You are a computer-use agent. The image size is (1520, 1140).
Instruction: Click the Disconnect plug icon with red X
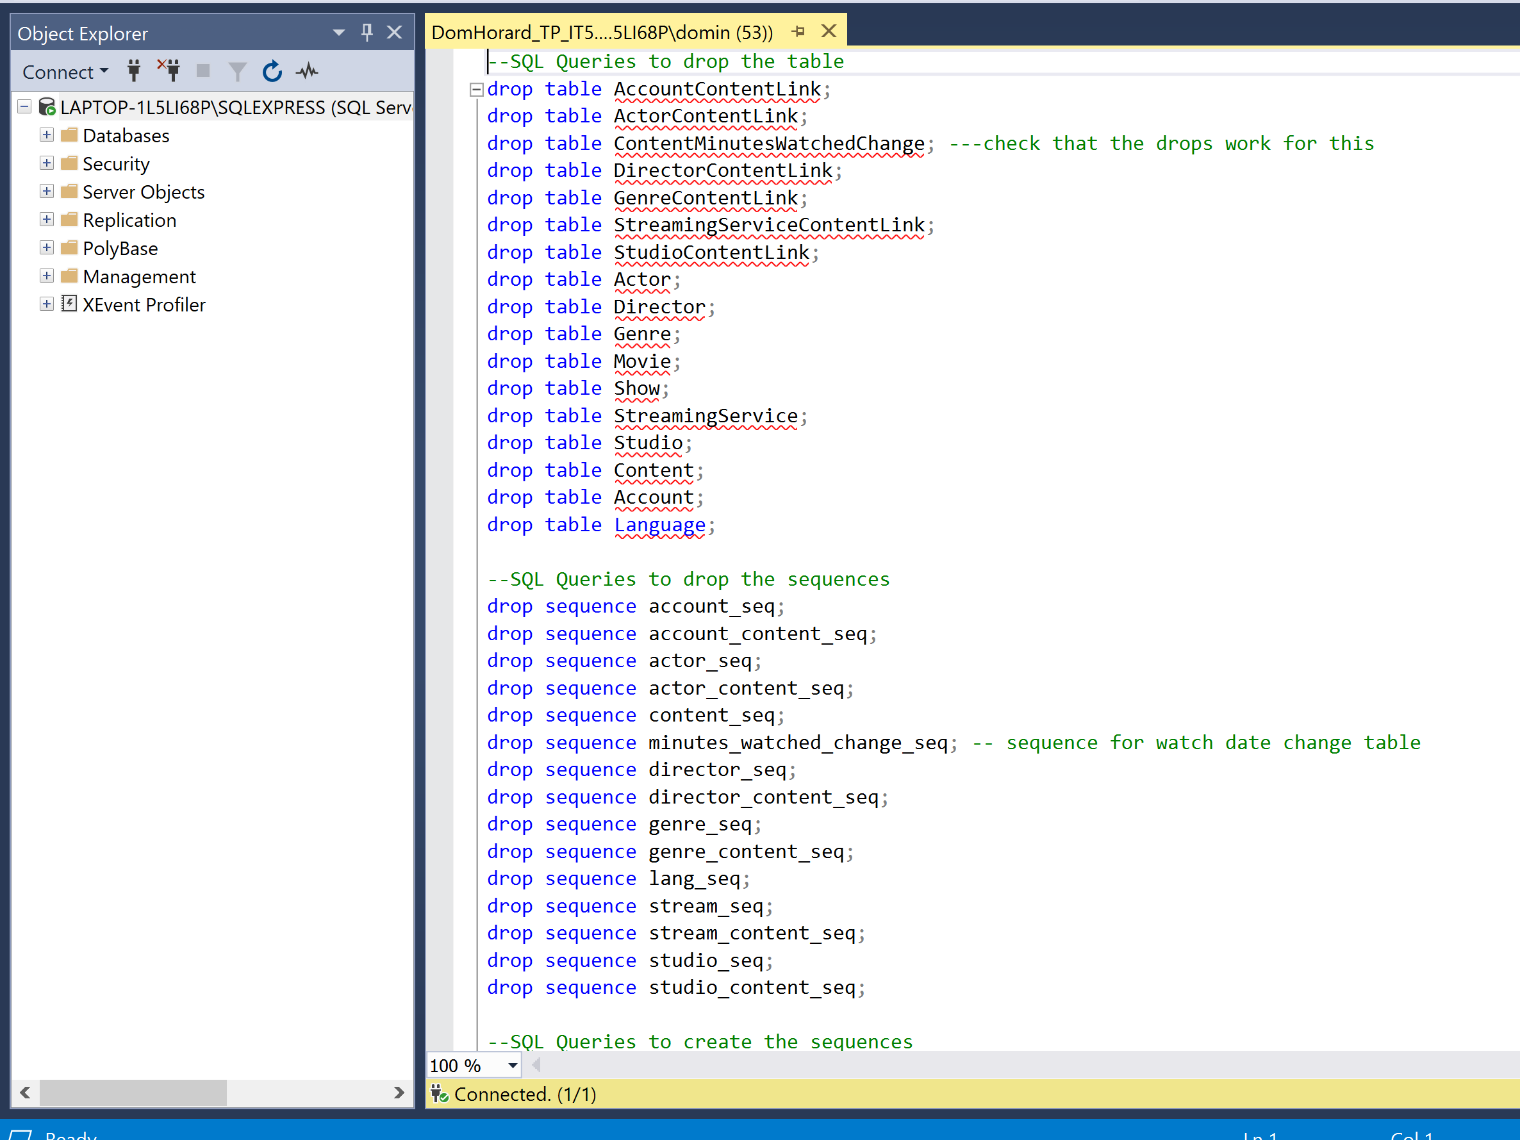tap(169, 70)
